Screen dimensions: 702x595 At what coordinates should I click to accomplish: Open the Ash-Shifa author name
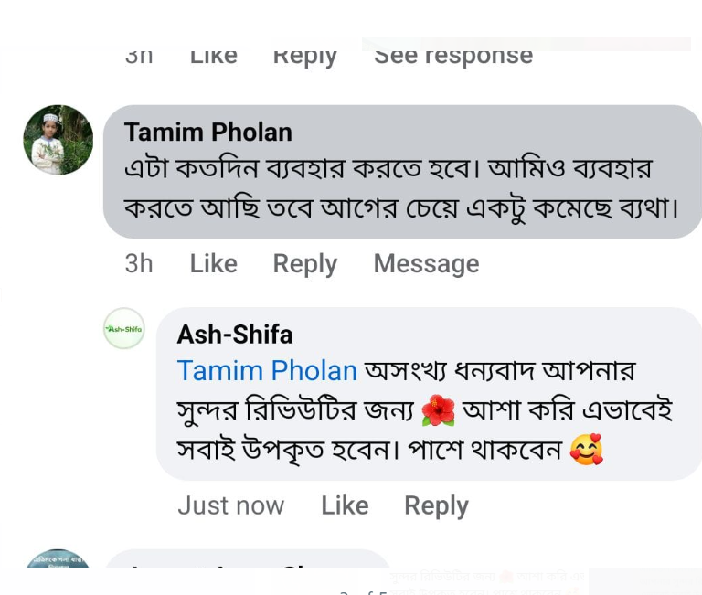pos(235,335)
